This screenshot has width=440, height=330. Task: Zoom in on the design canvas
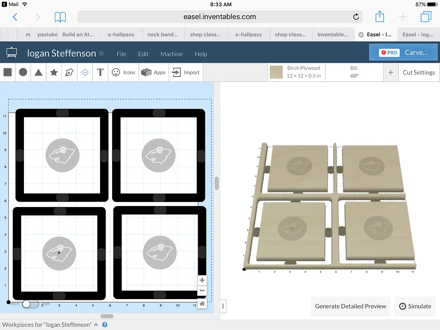[202, 280]
